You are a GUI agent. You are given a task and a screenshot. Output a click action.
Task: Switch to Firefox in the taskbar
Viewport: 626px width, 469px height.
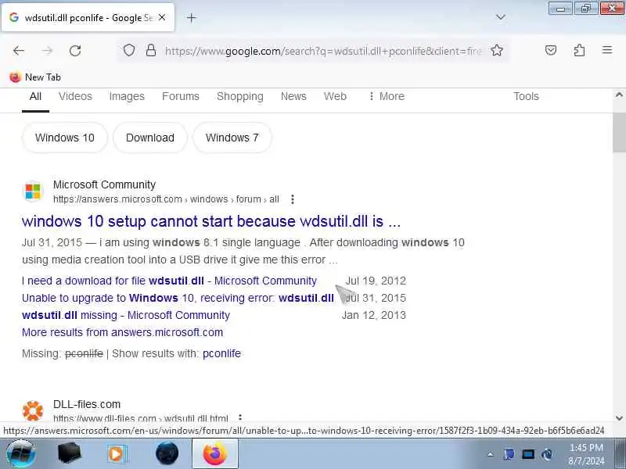click(215, 454)
